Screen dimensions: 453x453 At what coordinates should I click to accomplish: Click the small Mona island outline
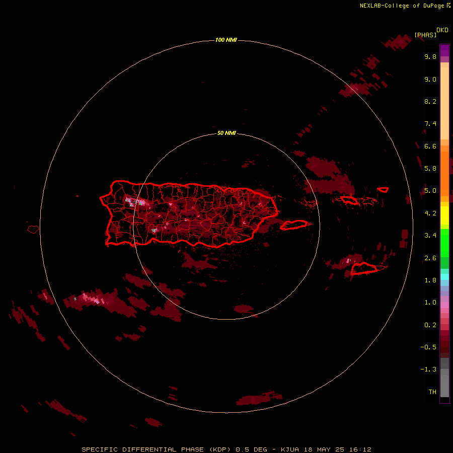coord(33,229)
